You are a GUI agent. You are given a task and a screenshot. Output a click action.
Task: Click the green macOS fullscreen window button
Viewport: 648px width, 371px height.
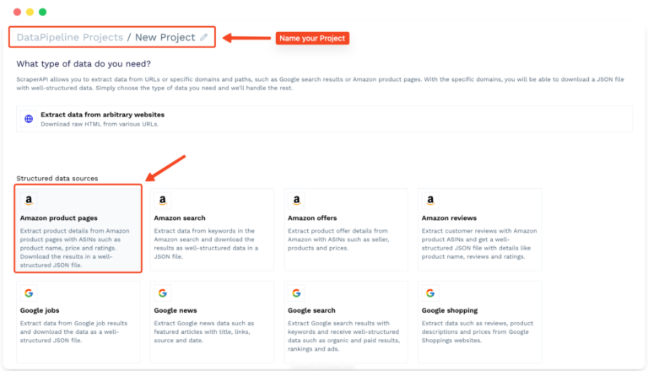coord(43,13)
